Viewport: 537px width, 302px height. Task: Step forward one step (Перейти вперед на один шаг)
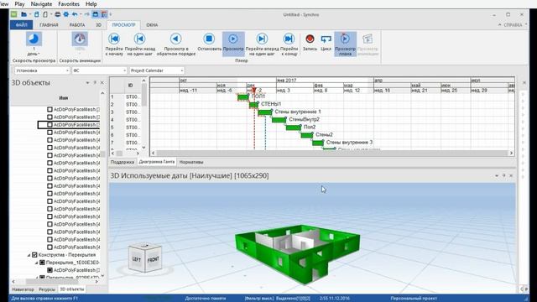coord(262,39)
